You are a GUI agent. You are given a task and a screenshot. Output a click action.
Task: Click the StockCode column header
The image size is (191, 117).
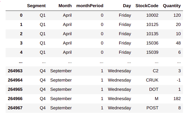[147, 6]
